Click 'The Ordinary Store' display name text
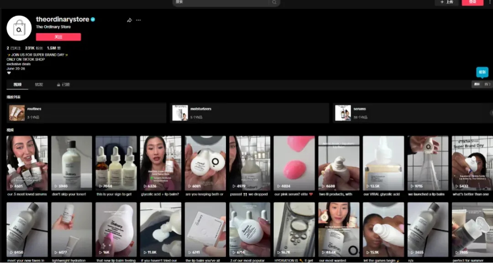 click(53, 27)
